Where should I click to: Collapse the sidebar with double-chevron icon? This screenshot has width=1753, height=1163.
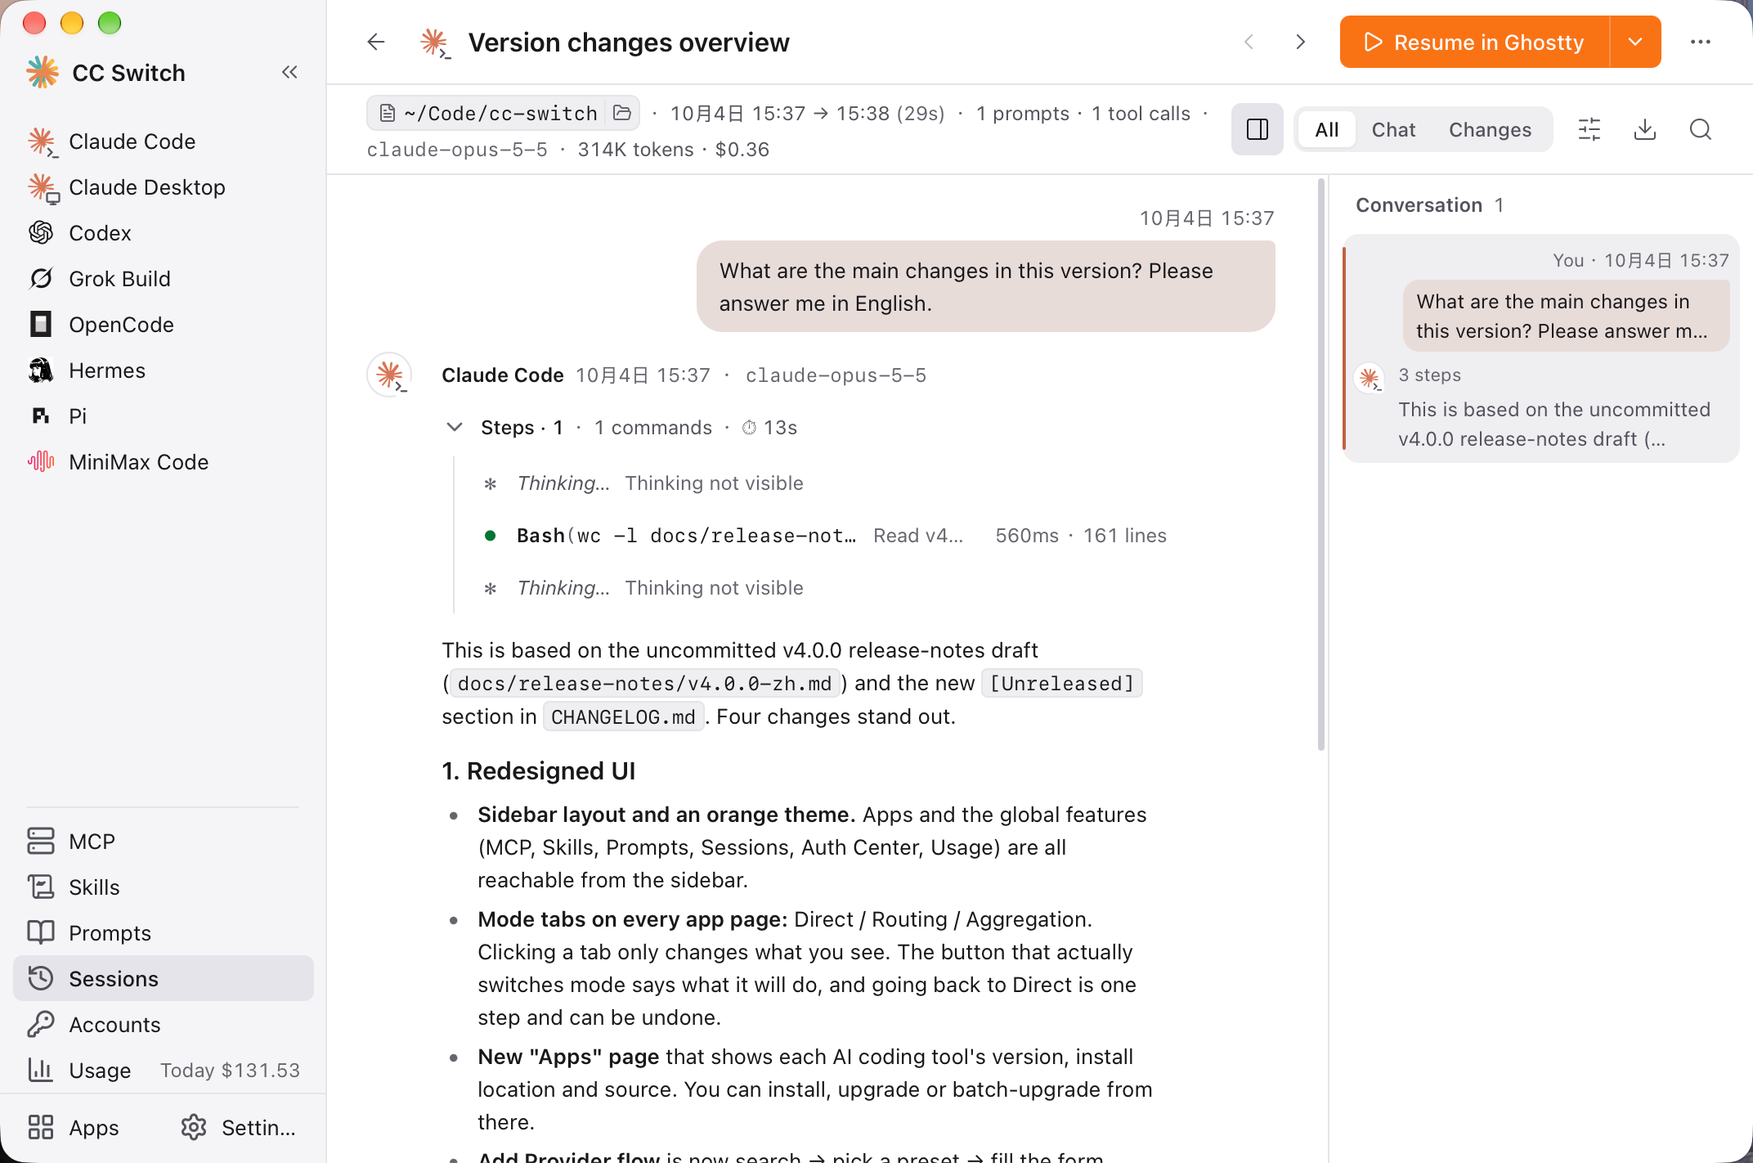(x=289, y=73)
